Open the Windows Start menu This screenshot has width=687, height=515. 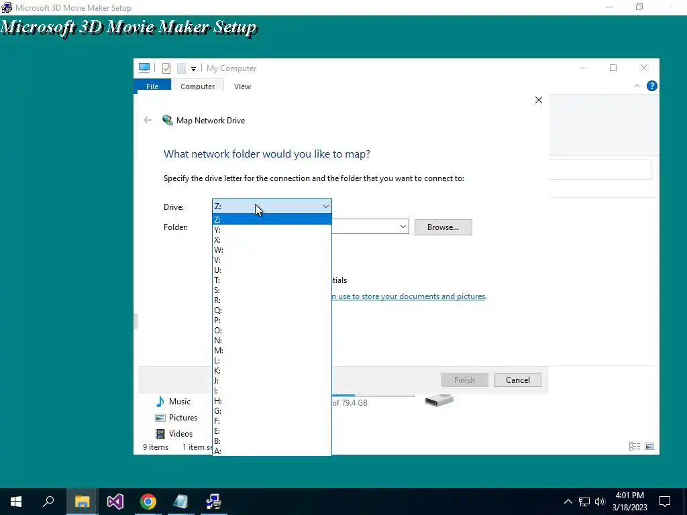click(x=16, y=502)
